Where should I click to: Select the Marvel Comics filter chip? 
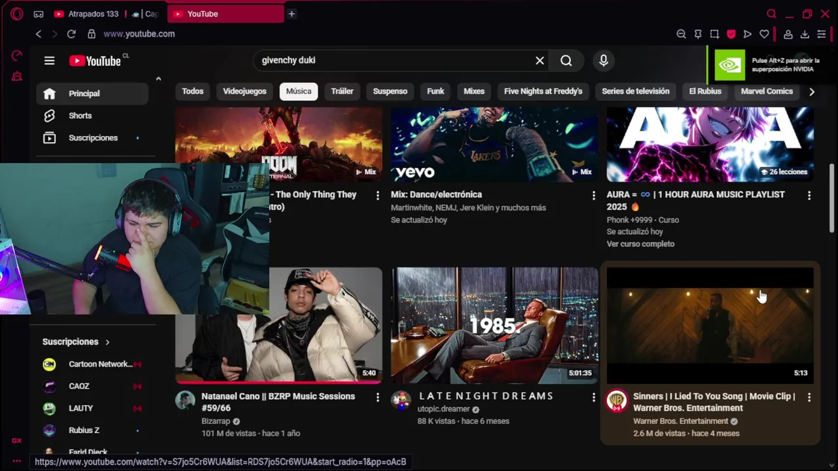tap(767, 92)
